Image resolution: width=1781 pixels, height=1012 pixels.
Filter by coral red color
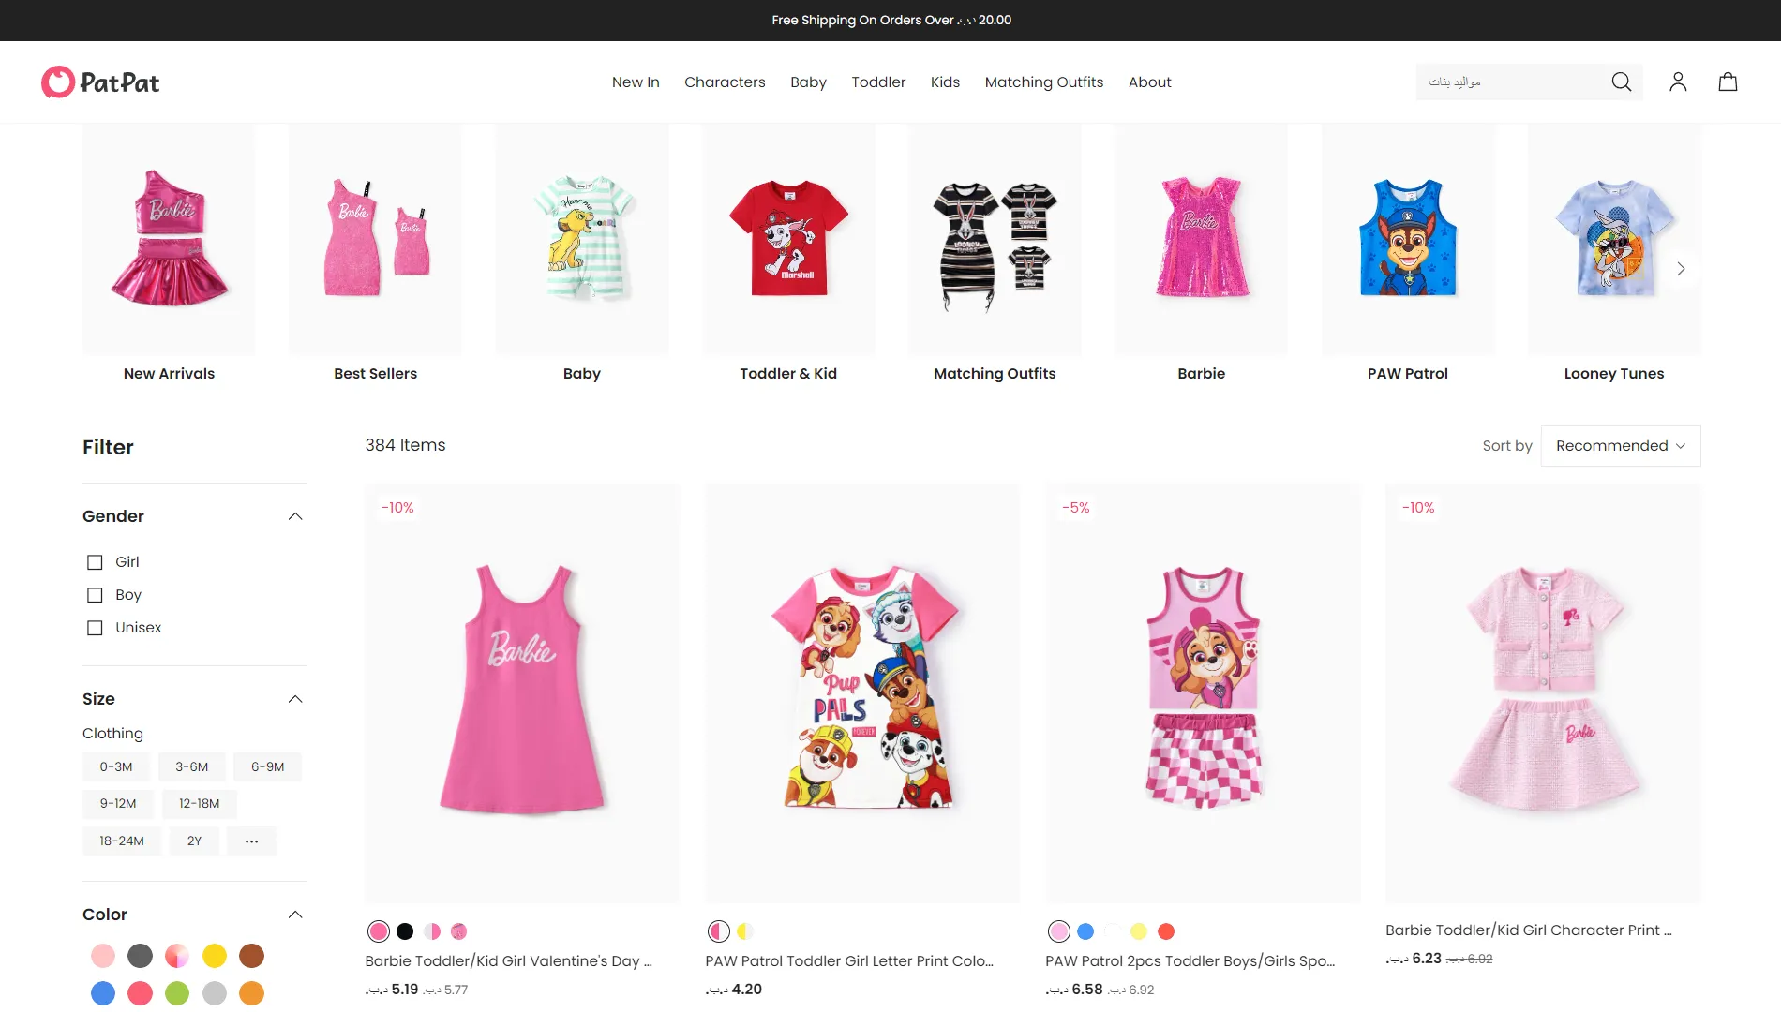coord(141,993)
